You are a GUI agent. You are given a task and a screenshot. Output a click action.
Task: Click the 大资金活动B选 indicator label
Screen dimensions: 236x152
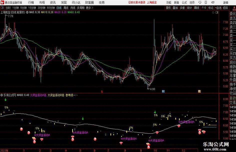click(x=56, y=95)
